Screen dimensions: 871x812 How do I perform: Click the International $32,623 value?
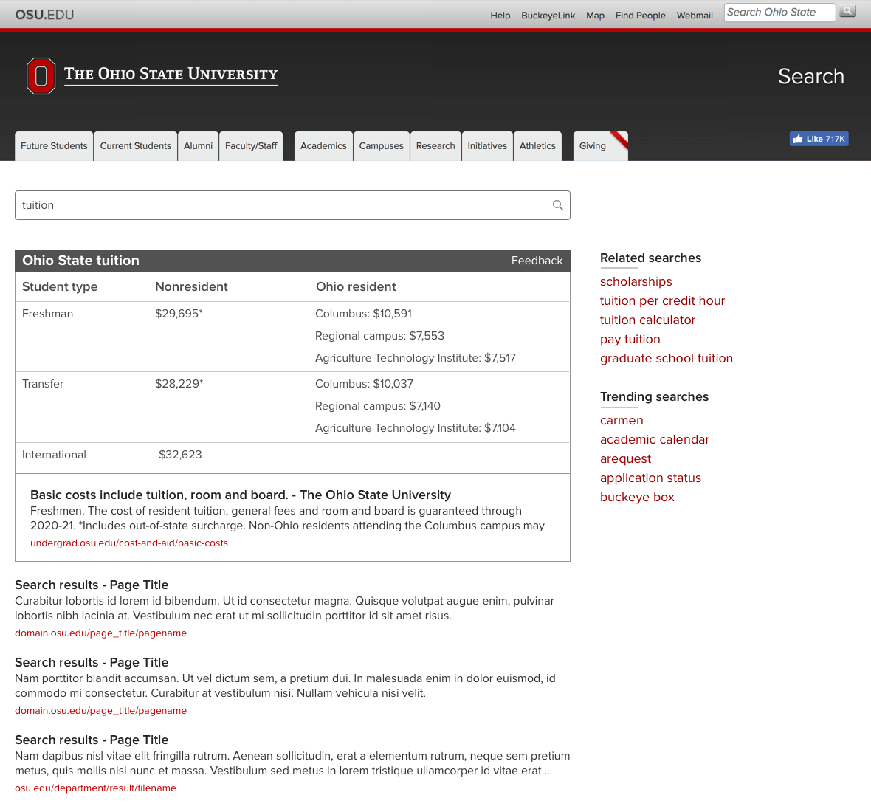point(180,455)
